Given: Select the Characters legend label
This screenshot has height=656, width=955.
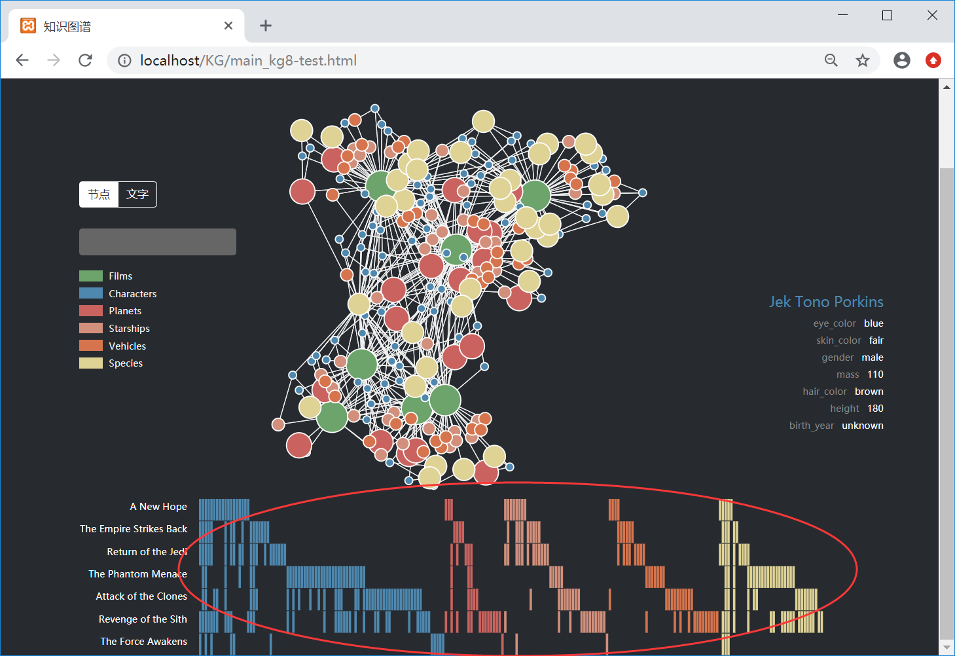Looking at the screenshot, I should [x=133, y=294].
